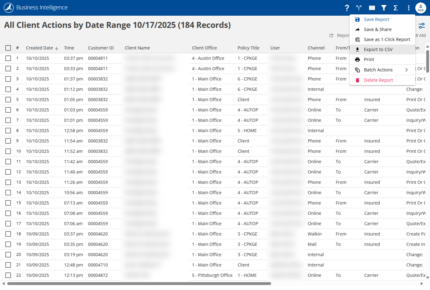Click '5 - Pittsburgh Office' cell
Image resolution: width=430 pixels, height=290 pixels.
[x=212, y=275]
